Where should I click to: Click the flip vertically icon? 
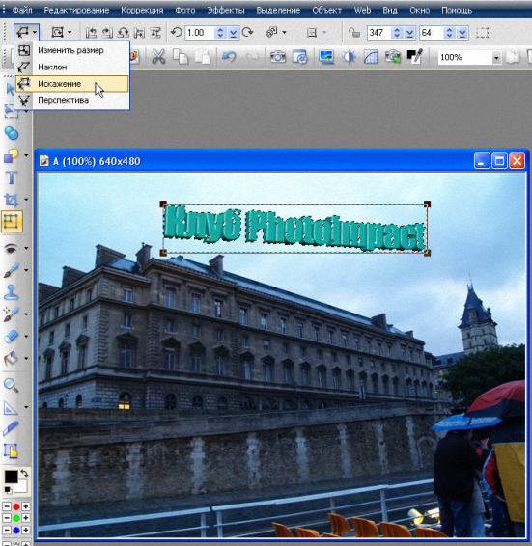coord(155,33)
